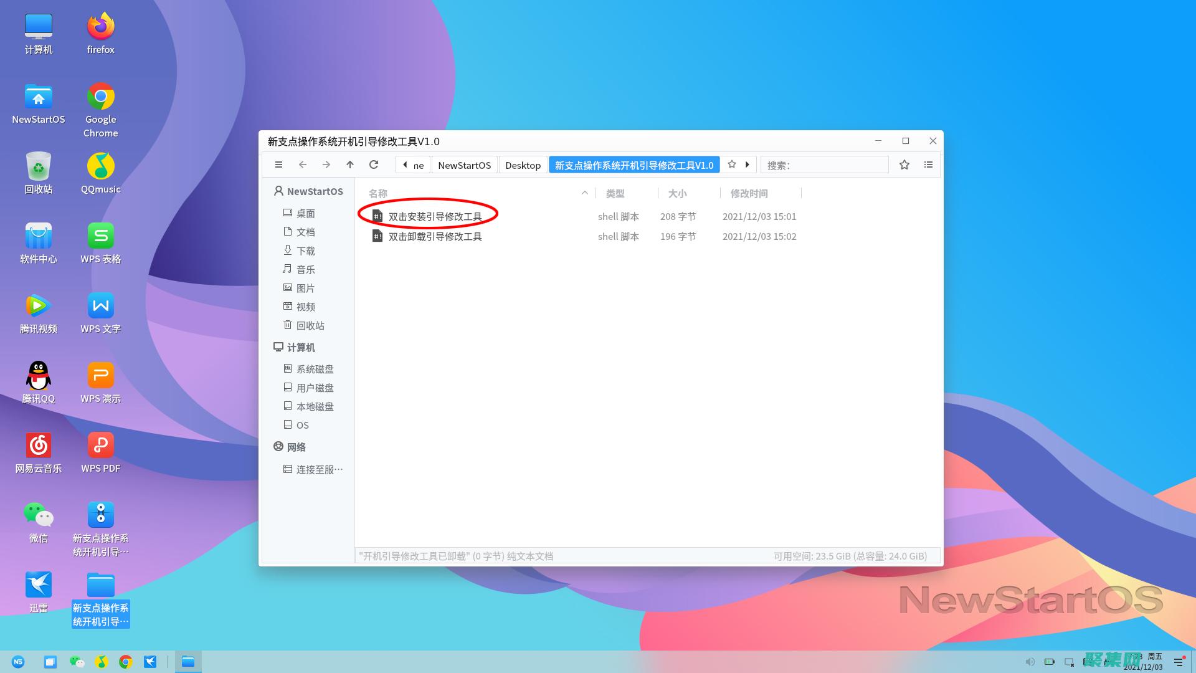Click the bookmark star icon beside search
1196x673 pixels.
click(904, 165)
